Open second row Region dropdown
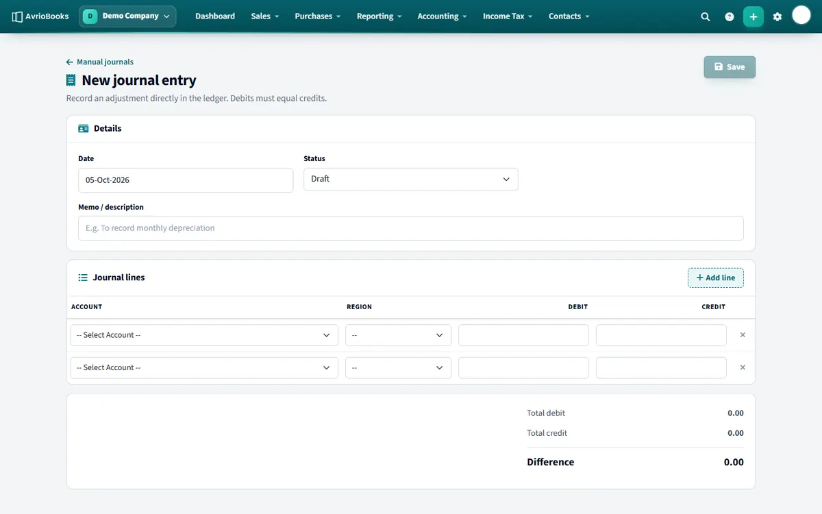This screenshot has width=822, height=514. point(398,367)
